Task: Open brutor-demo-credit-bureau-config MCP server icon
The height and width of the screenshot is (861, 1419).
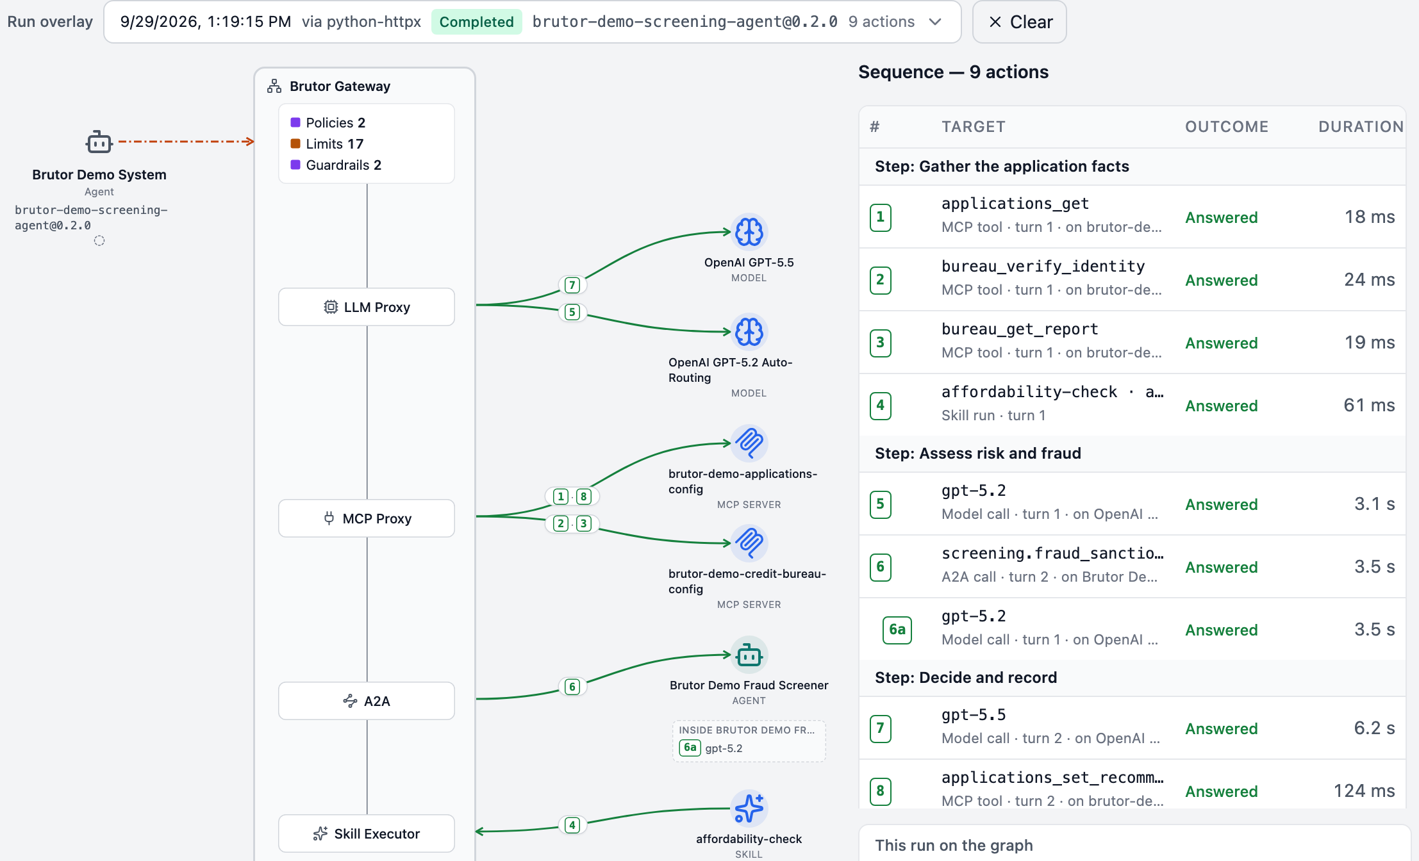Action: click(749, 543)
